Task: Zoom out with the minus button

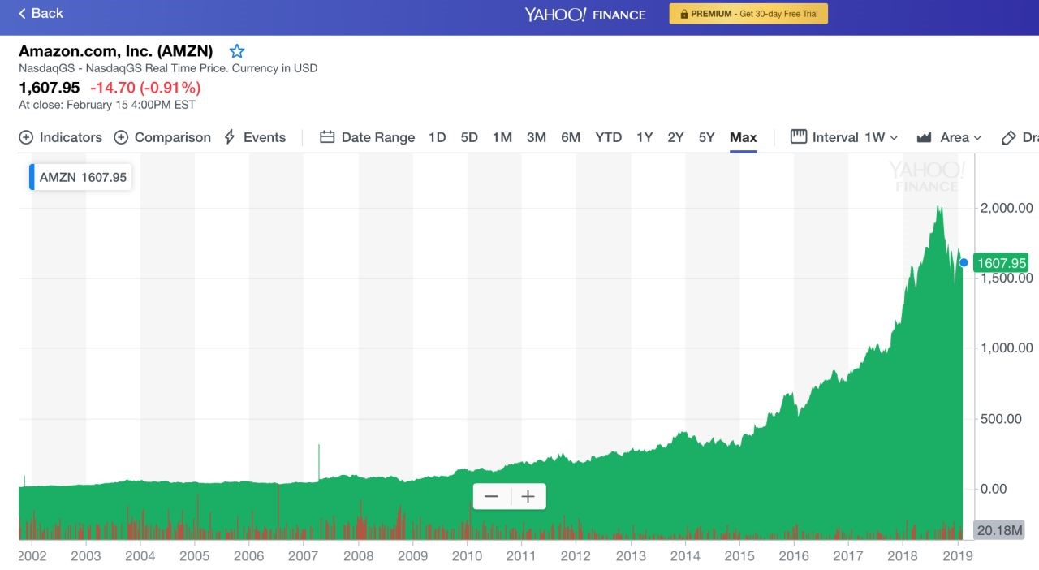Action: (x=491, y=496)
